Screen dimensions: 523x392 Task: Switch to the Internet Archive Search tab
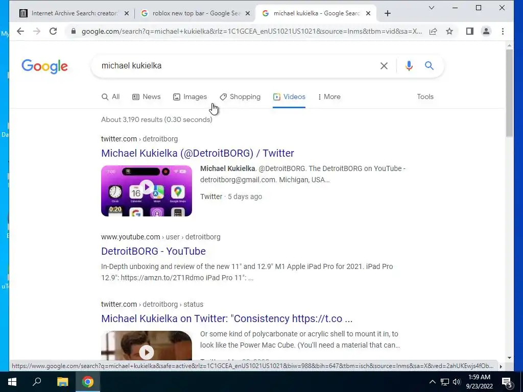74,13
